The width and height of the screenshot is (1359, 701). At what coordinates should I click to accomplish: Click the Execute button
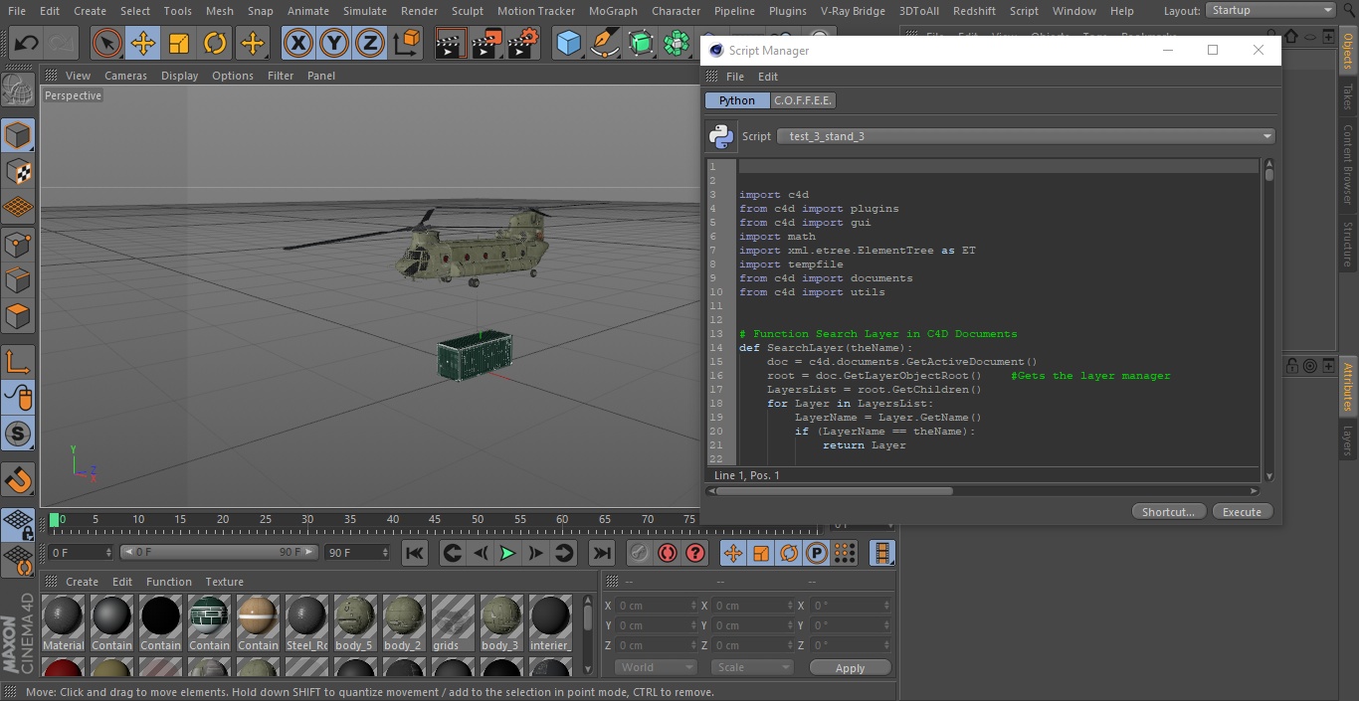coord(1242,512)
